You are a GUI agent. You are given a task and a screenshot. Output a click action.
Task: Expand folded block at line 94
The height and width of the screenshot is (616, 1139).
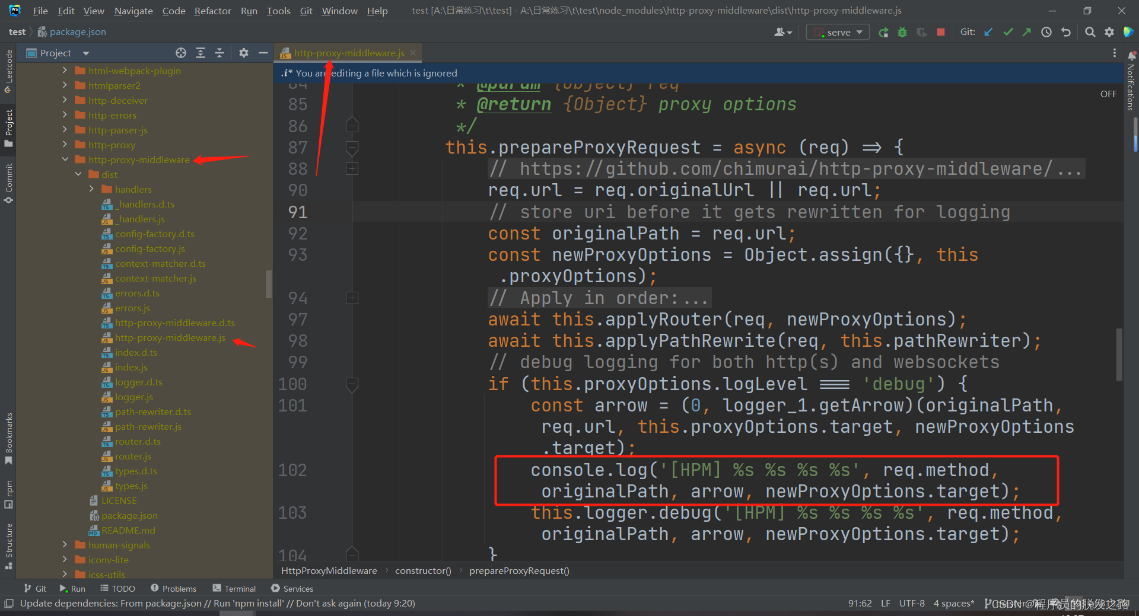click(352, 298)
